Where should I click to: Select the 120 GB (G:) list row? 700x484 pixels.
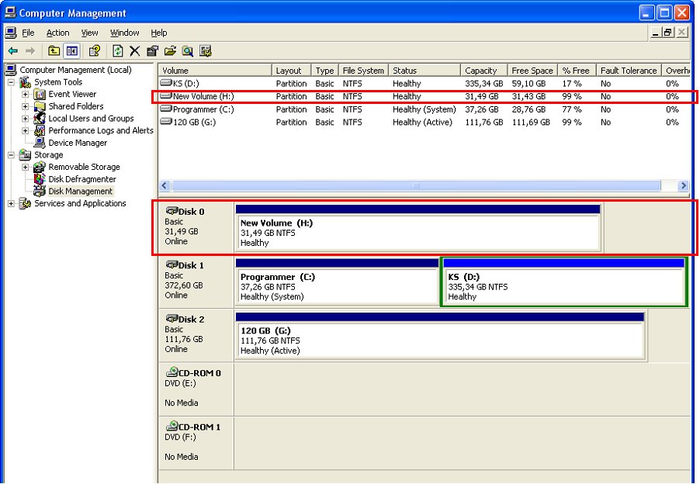coord(424,123)
